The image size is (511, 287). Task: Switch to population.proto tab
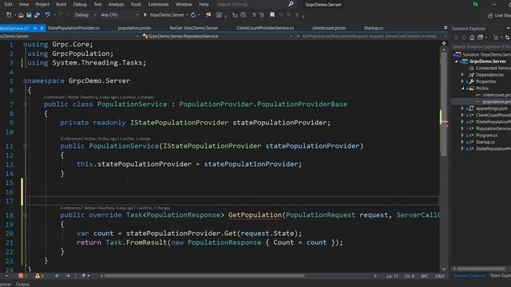point(134,28)
